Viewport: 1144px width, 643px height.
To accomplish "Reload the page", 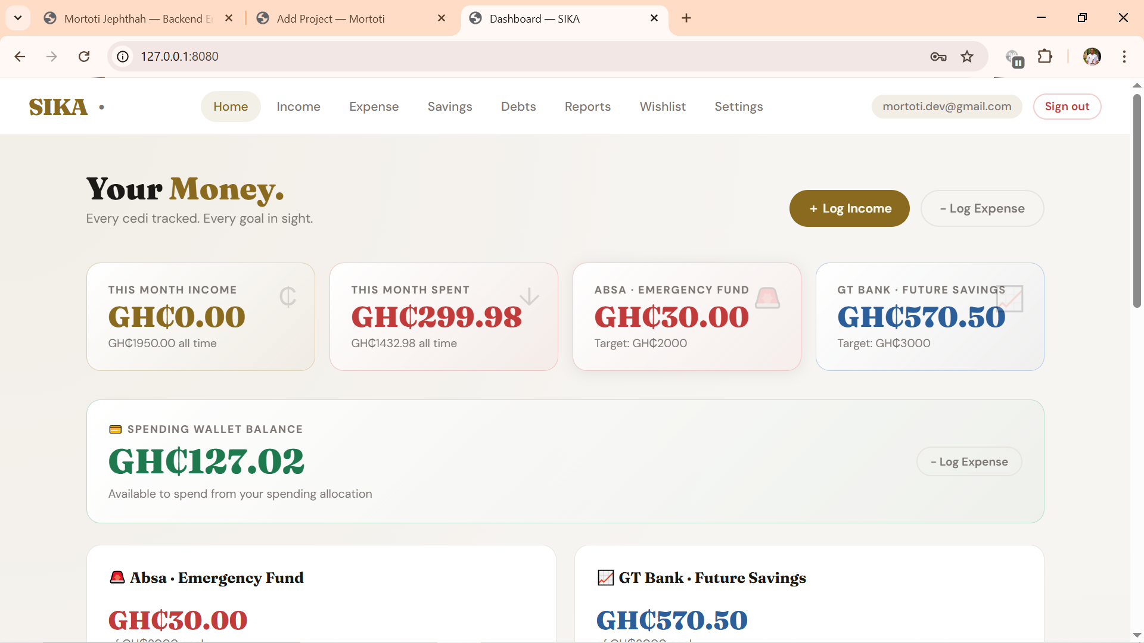I will click(84, 57).
